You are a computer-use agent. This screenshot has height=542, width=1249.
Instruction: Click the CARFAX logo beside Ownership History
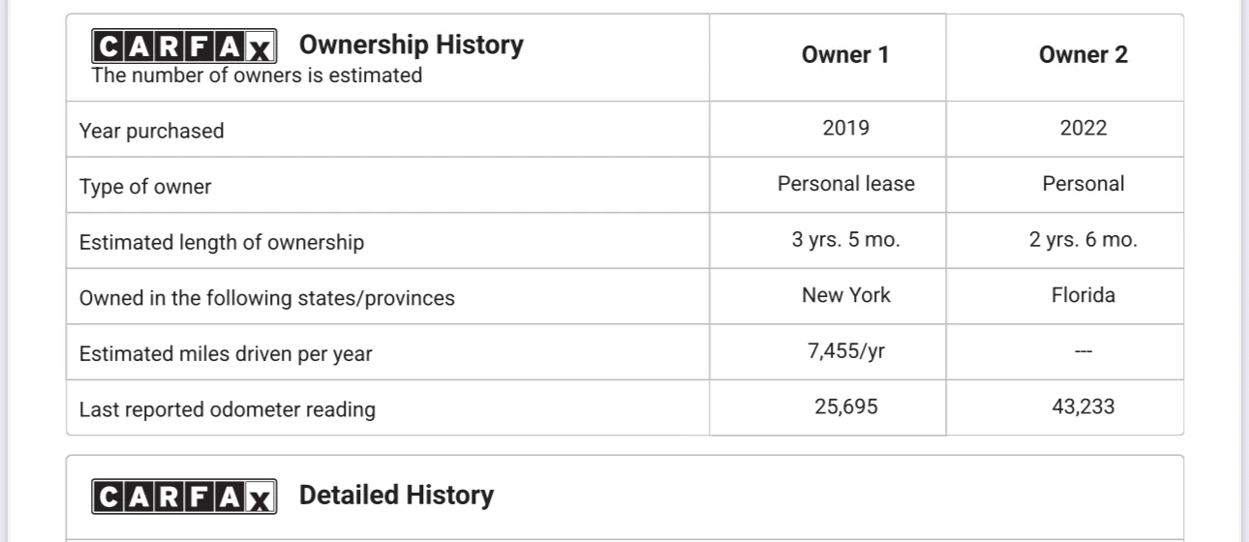click(184, 46)
